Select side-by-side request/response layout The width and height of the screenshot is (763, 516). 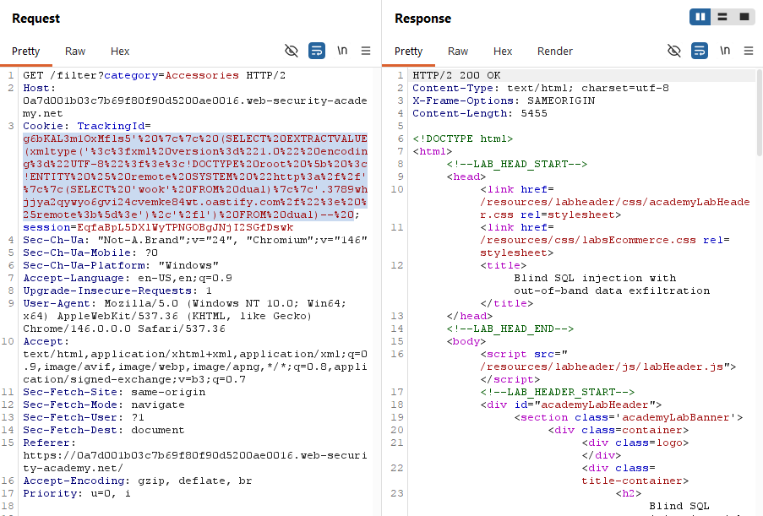click(x=700, y=17)
